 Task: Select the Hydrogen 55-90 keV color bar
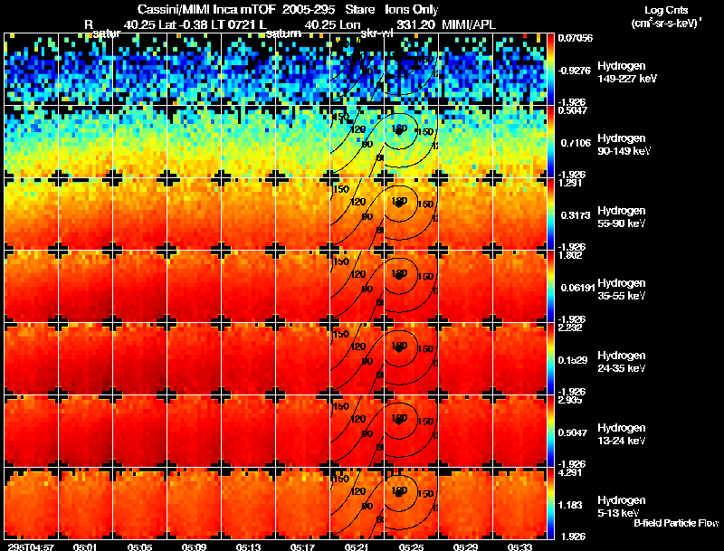pyautogui.click(x=550, y=214)
